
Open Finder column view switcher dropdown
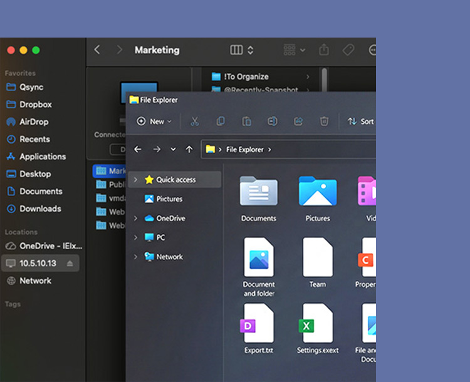(x=242, y=50)
